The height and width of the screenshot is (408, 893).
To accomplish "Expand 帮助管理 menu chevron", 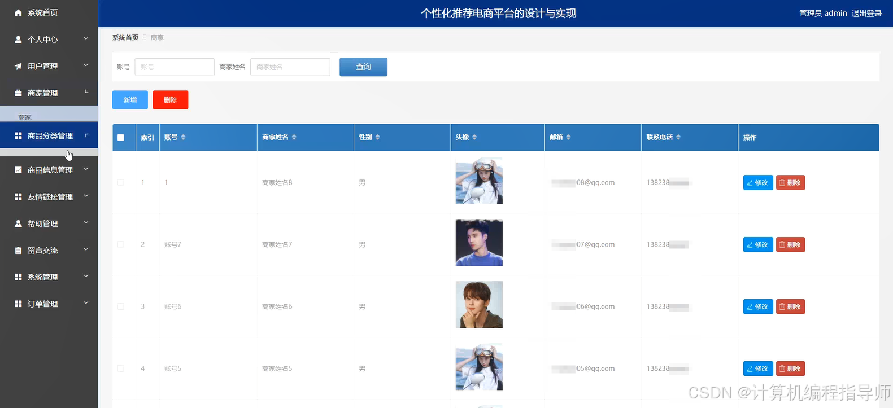I will (86, 222).
